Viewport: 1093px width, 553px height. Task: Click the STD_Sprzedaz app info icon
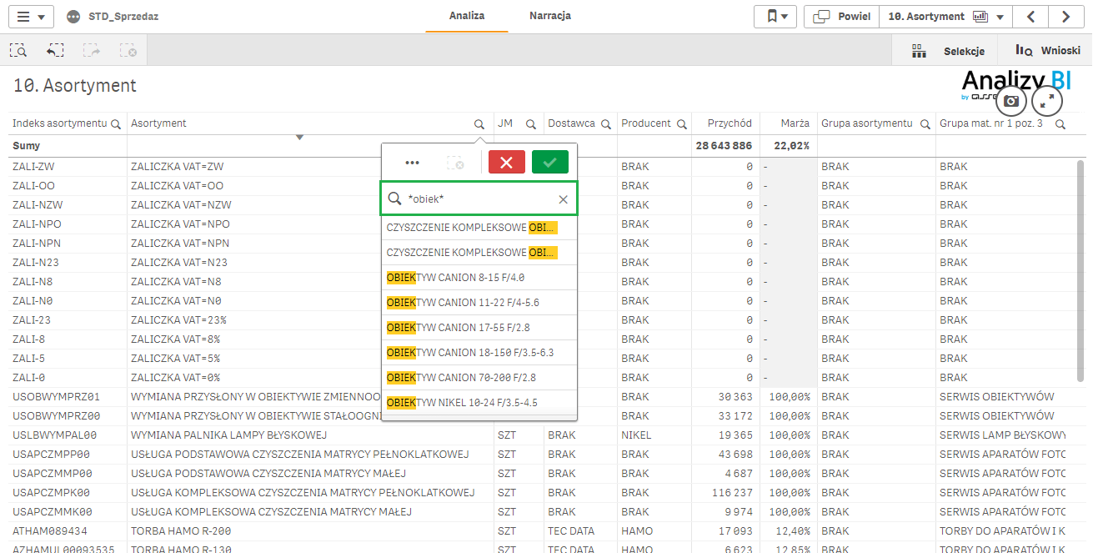(x=73, y=17)
